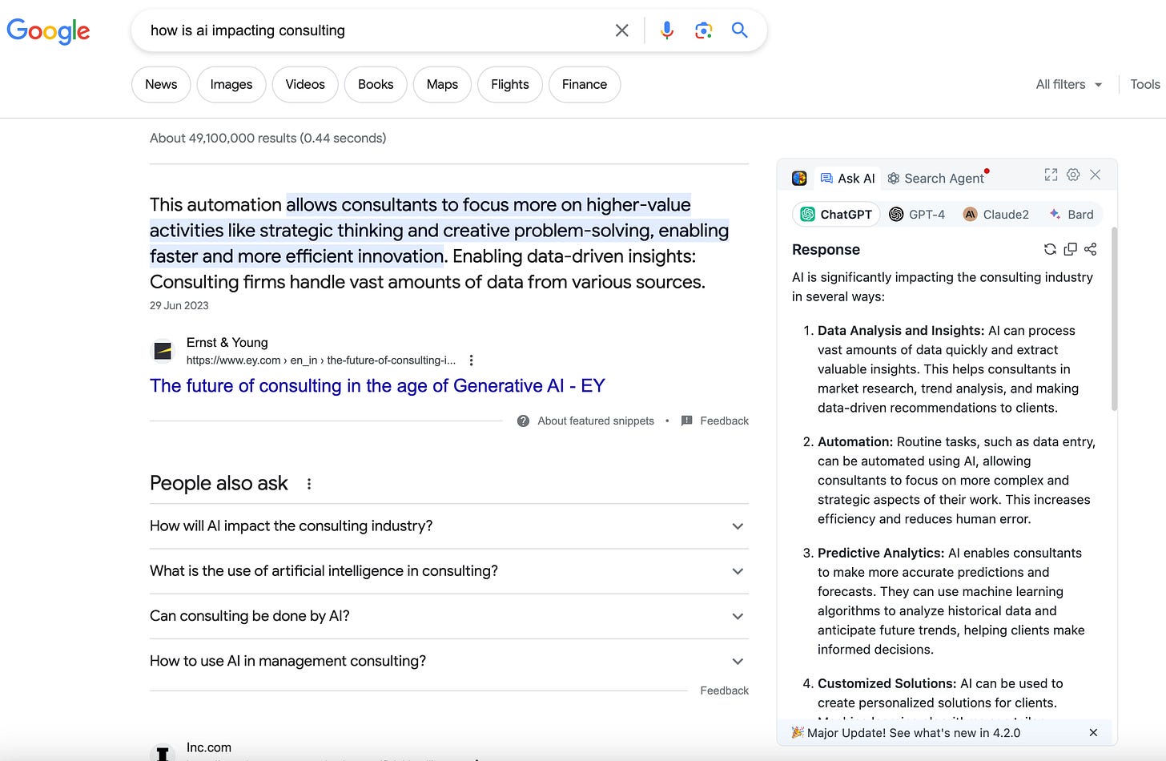
Task: Select the ChatGPT model
Action: pos(837,214)
